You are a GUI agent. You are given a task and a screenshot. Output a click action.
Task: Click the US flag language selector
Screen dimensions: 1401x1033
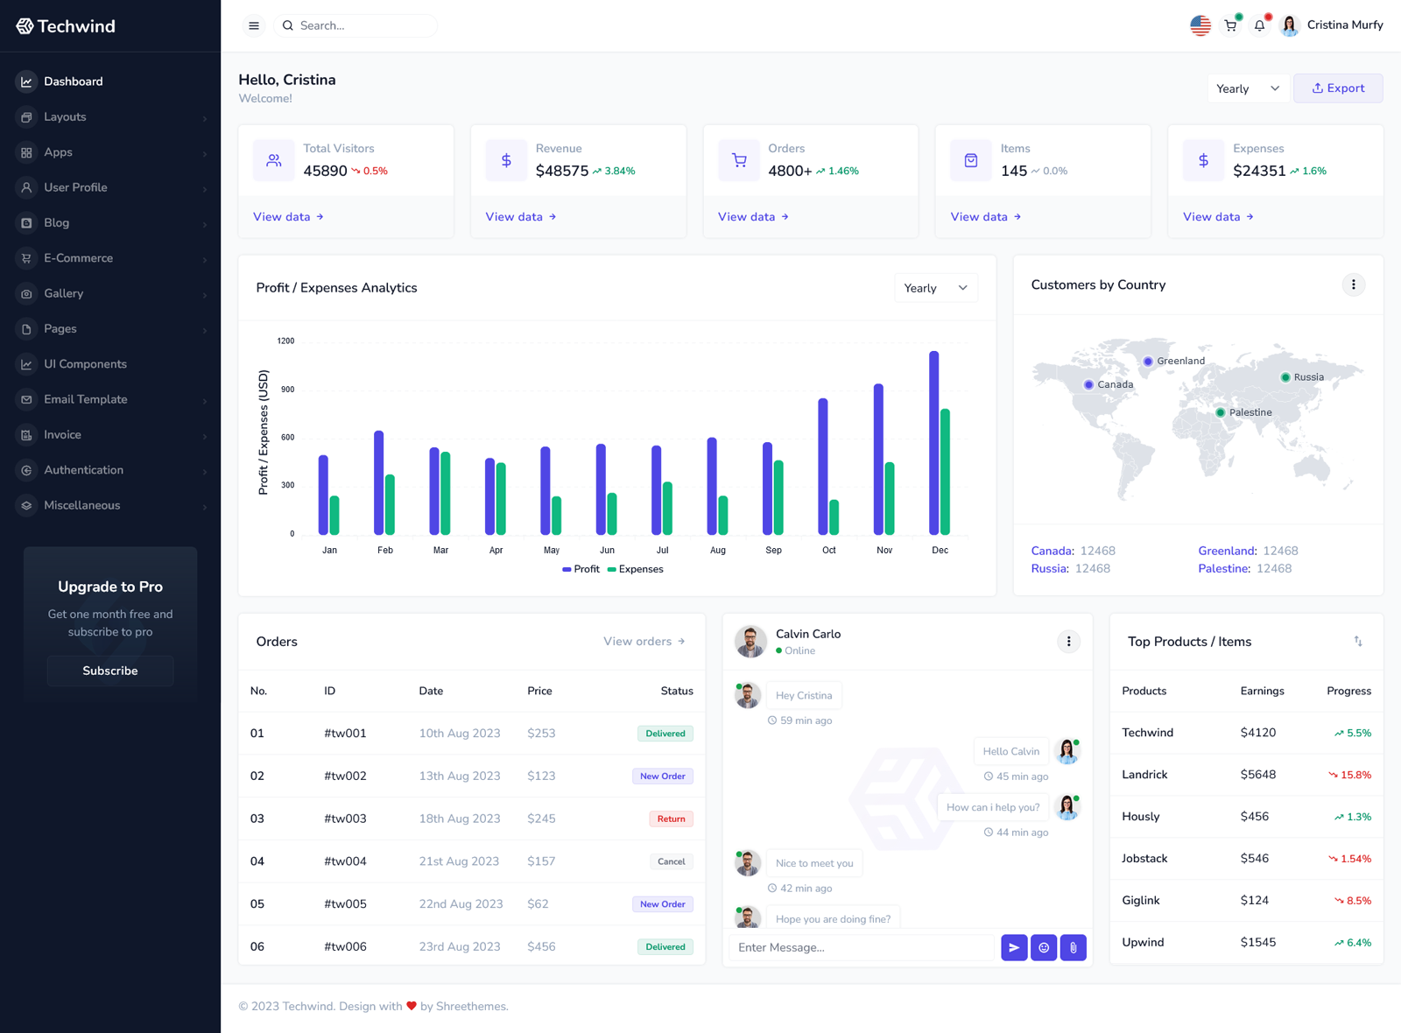point(1200,25)
